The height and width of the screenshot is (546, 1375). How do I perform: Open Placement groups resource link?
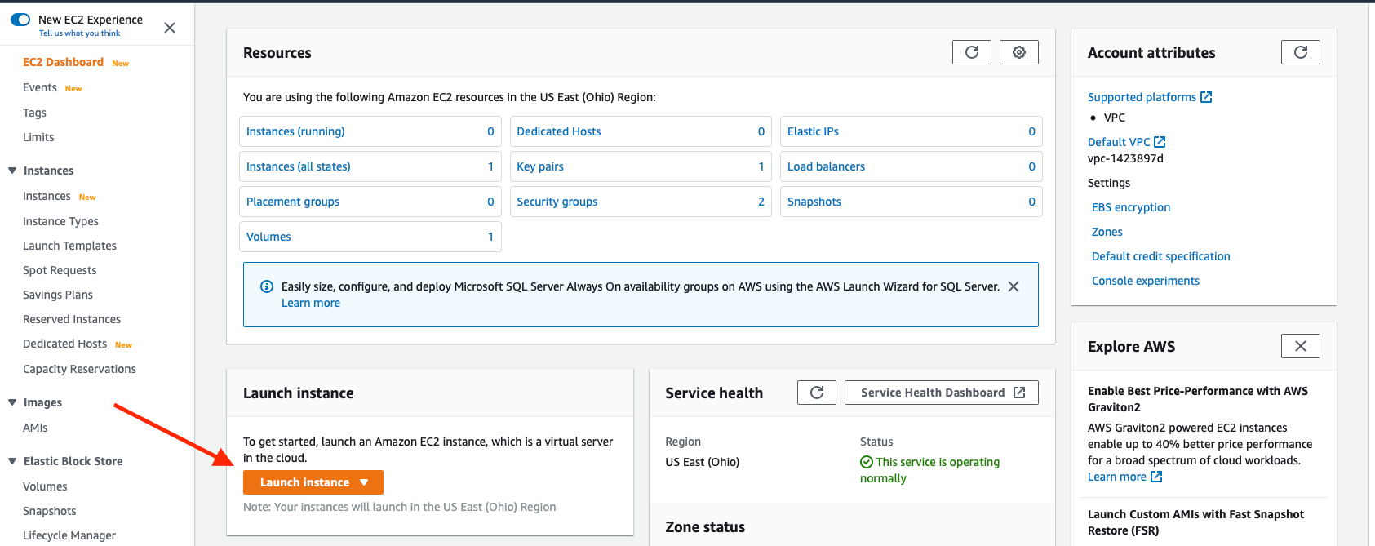pos(293,202)
